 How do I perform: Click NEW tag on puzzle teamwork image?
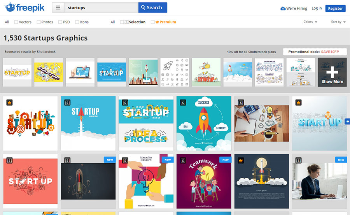pos(168,160)
